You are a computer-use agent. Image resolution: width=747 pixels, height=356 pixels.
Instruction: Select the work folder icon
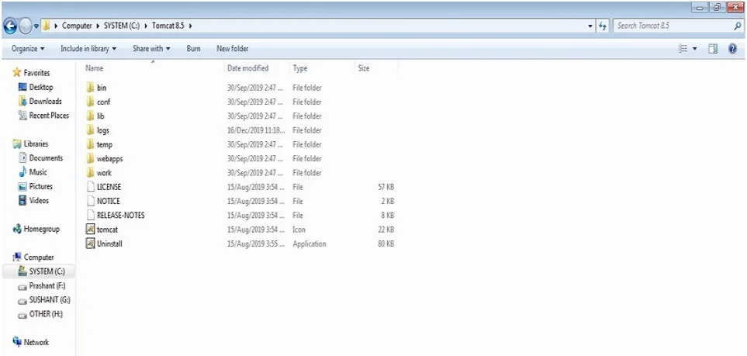click(x=90, y=172)
